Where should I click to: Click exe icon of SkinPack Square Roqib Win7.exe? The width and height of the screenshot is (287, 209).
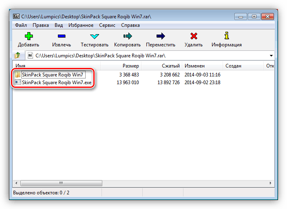pyautogui.click(x=18, y=82)
